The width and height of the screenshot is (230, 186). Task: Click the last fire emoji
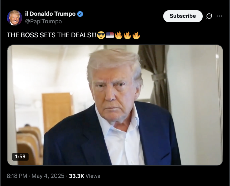[x=136, y=35]
